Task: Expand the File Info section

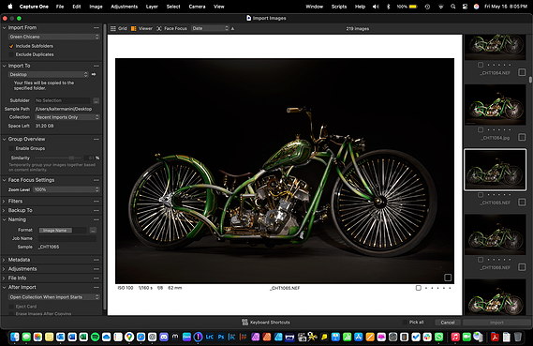Action: [x=4, y=278]
